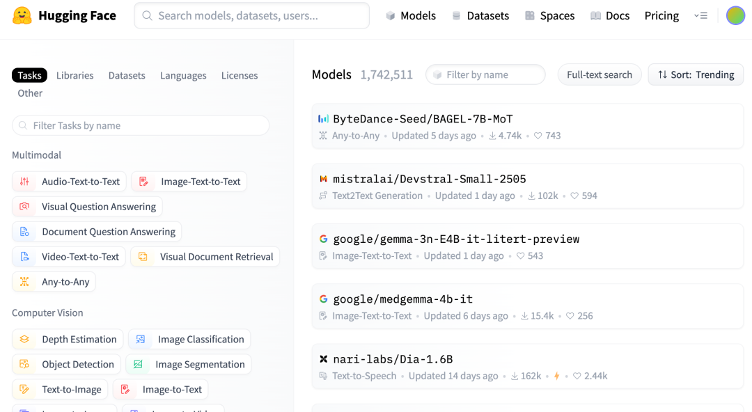Focus the main search models field
Viewport: 752px width, 412px height.
point(252,16)
